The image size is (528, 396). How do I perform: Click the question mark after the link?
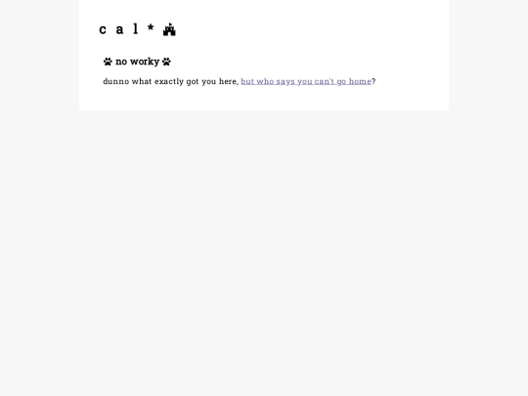pos(374,81)
